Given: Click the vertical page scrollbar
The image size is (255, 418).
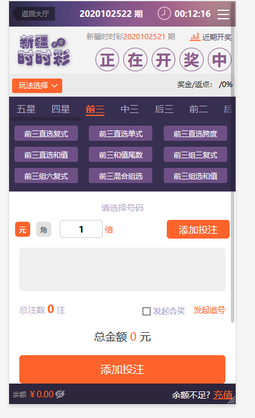Looking at the screenshot, I should point(233,162).
